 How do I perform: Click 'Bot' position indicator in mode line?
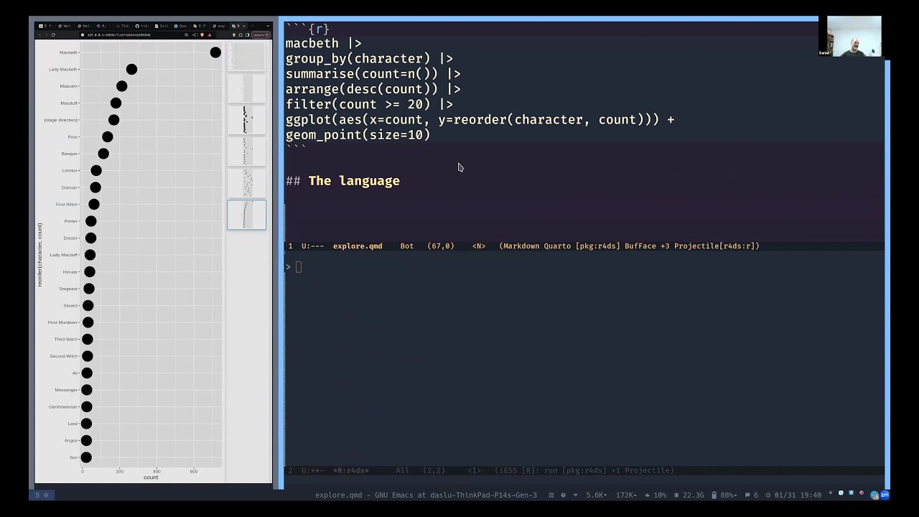click(x=407, y=246)
